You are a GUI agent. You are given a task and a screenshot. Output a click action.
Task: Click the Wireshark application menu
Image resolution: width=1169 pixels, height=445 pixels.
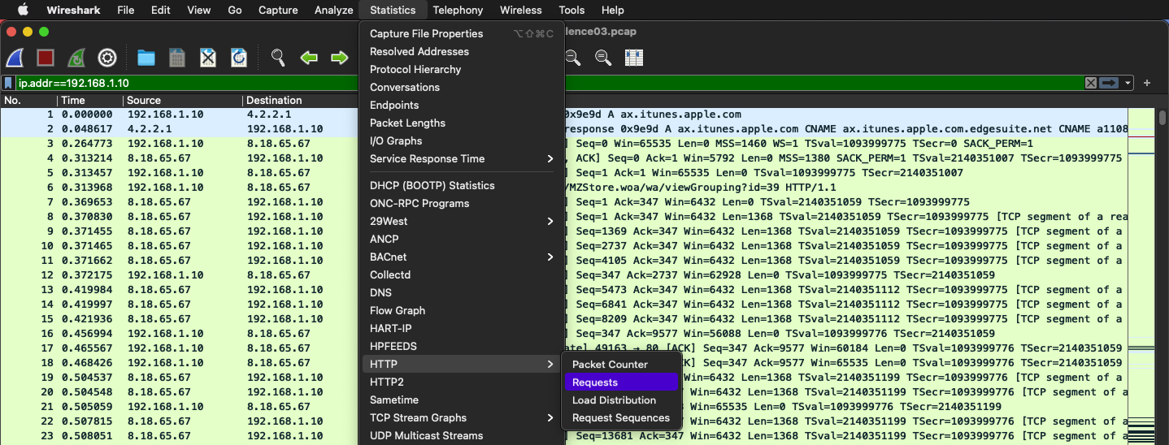point(72,10)
